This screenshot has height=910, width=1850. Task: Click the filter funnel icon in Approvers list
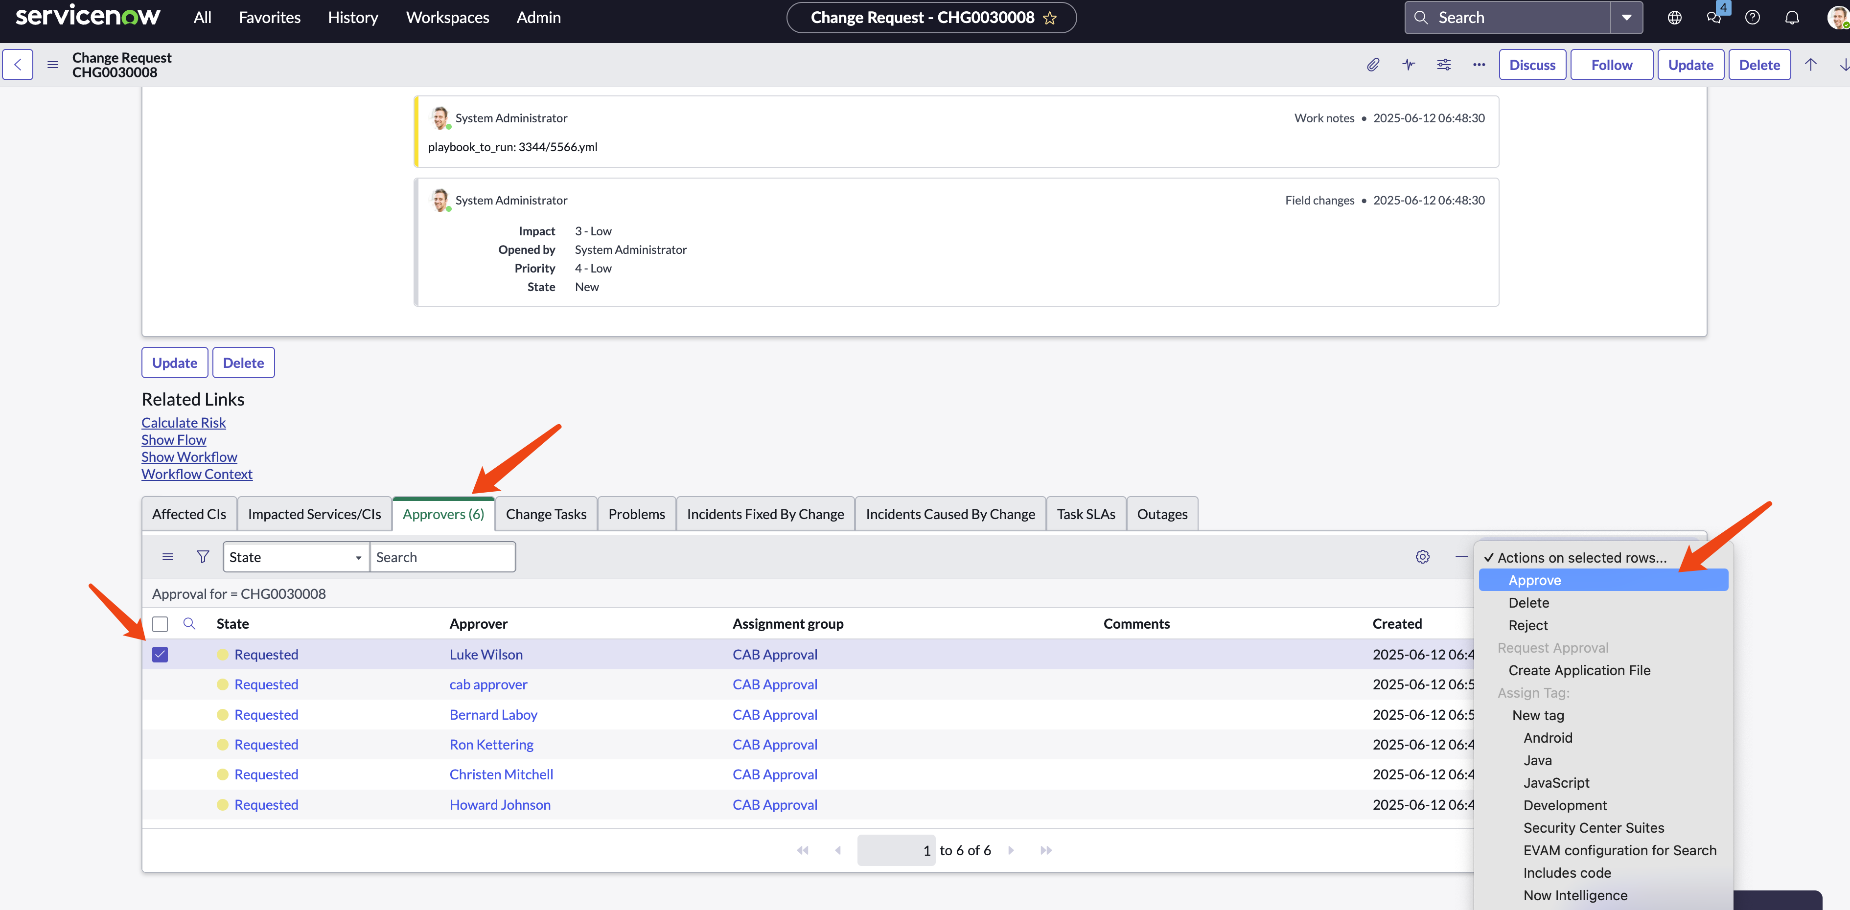pyautogui.click(x=203, y=557)
